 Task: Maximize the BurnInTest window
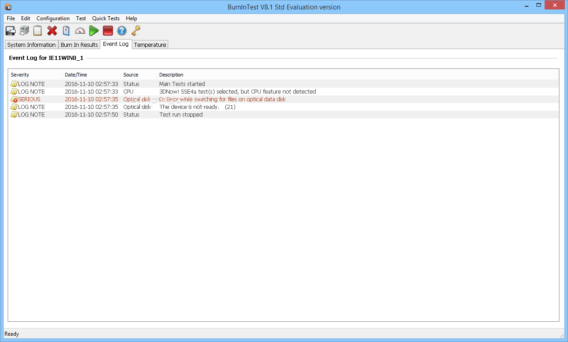tap(538, 5)
